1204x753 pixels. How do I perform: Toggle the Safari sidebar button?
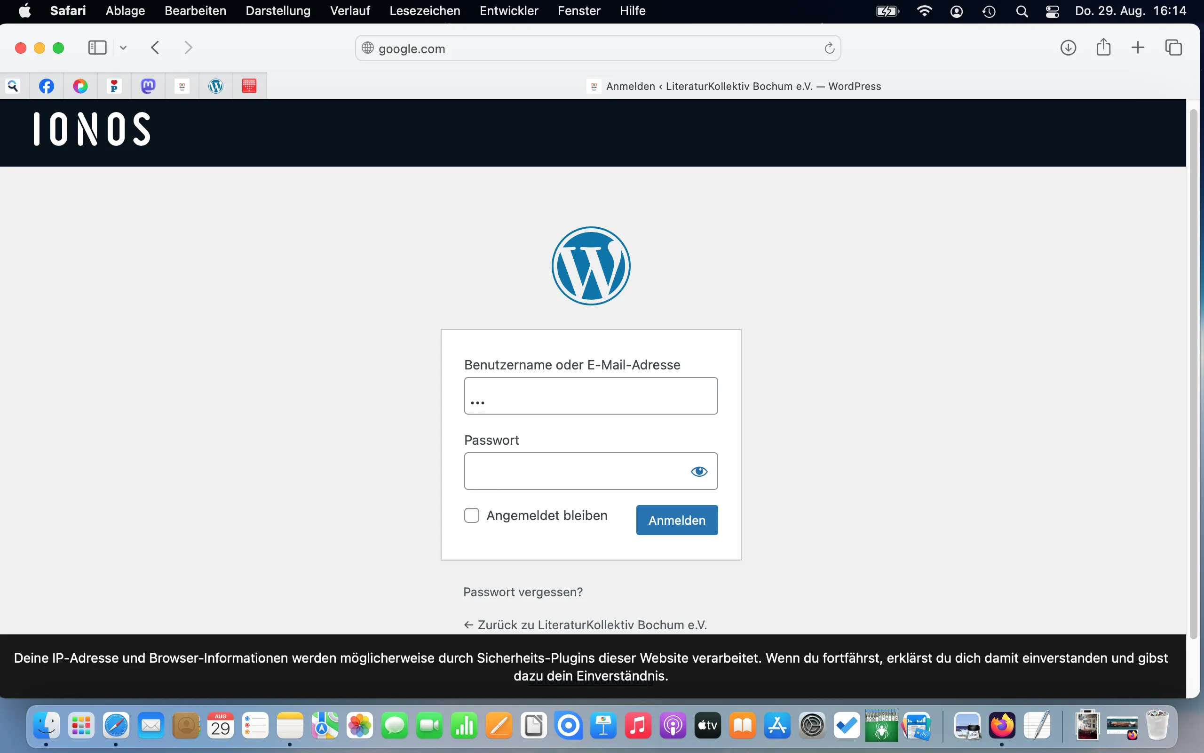97,48
